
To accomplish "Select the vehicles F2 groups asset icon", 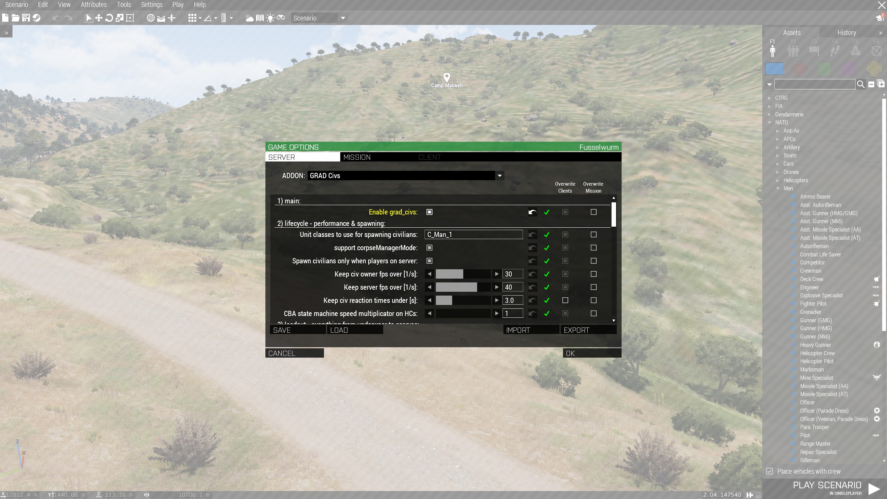I will pyautogui.click(x=793, y=51).
